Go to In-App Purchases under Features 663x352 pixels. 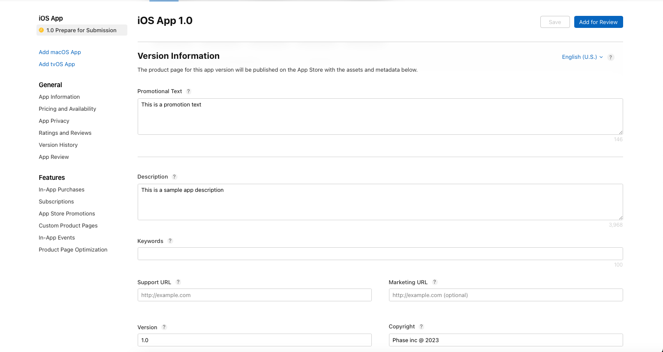pos(61,189)
